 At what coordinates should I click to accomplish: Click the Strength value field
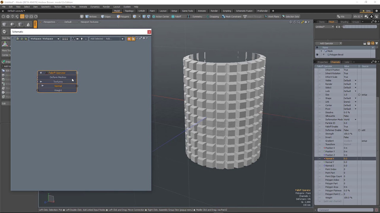pos(348,134)
